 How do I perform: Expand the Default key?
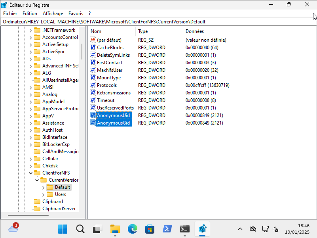tap(43, 187)
